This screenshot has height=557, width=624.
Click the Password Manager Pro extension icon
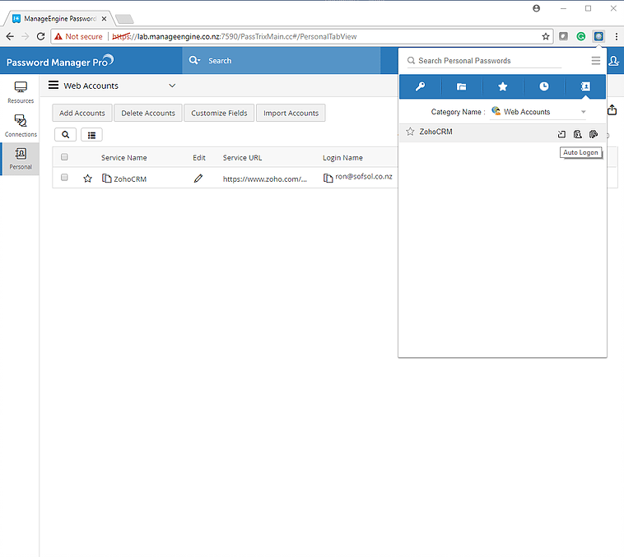[598, 36]
